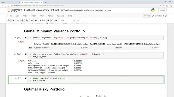
Task: Run cell In [13] with its play icon
Action: [26, 38]
